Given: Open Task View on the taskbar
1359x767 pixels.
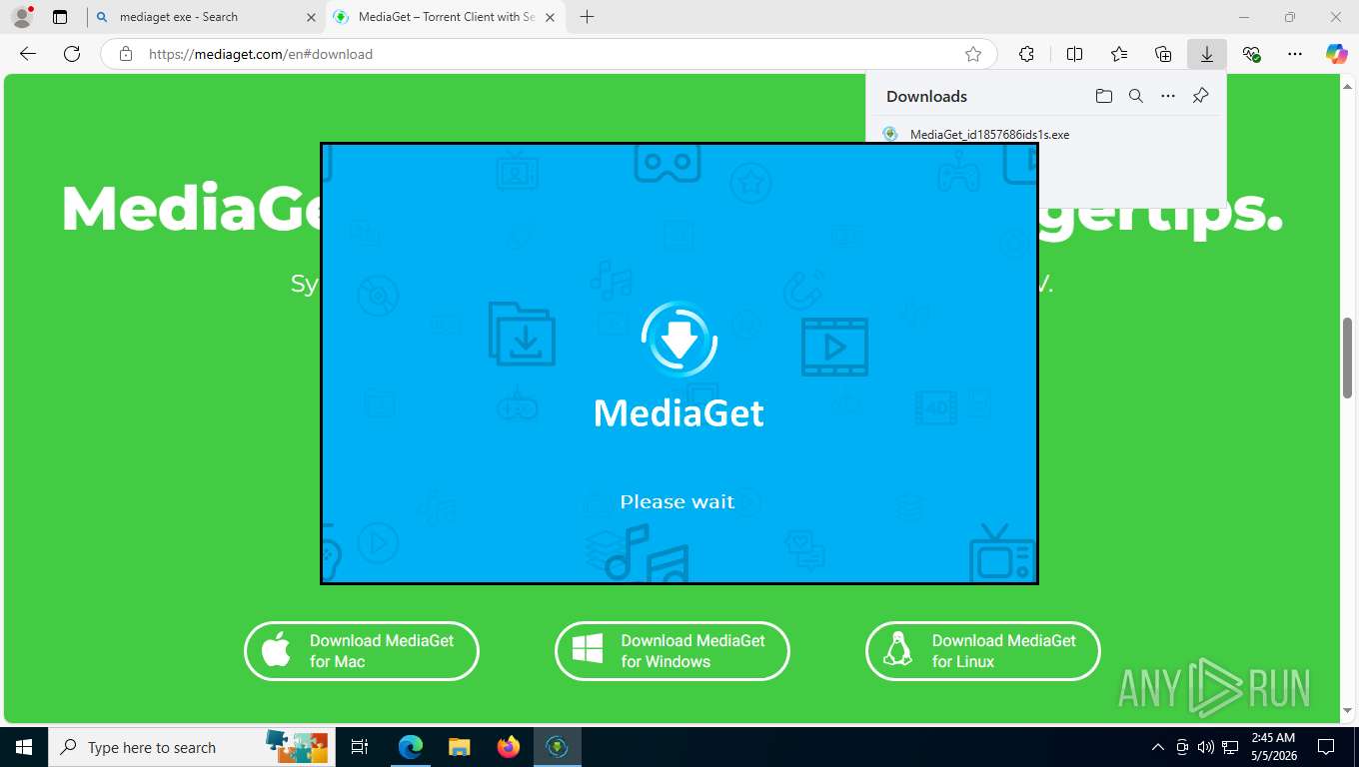Looking at the screenshot, I should pyautogui.click(x=360, y=747).
